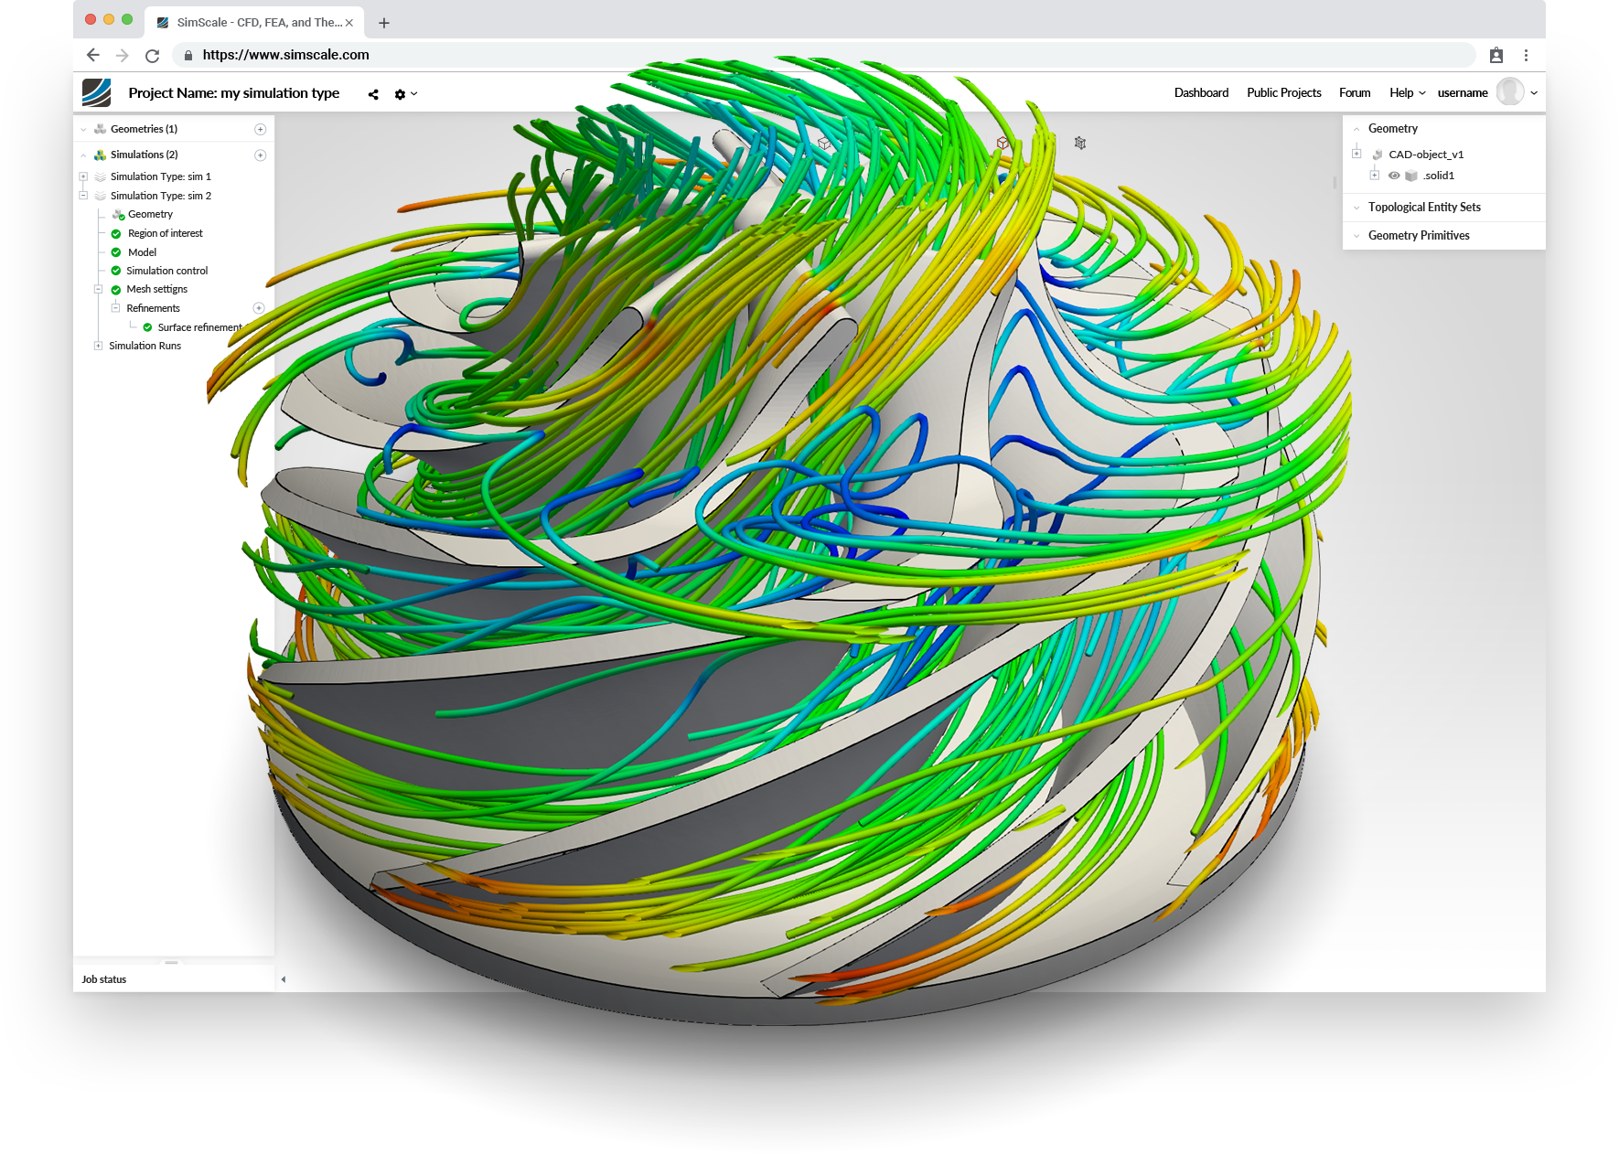Expand the Topological Entity Sets section

click(1356, 208)
